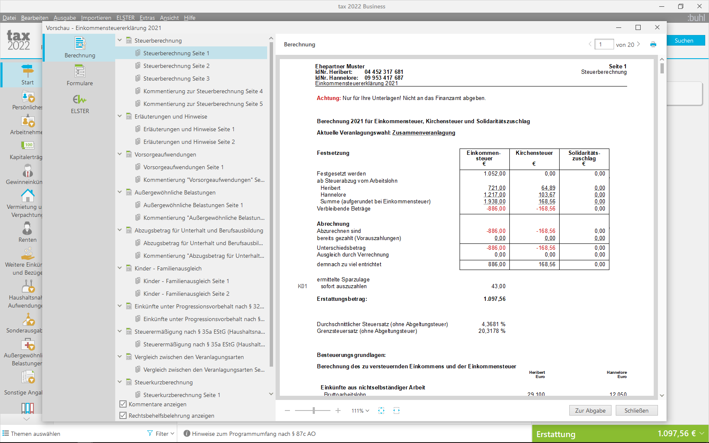Screen dimensions: 709x443
Task: Adjust the zoom slider handle
Action: pos(314,411)
